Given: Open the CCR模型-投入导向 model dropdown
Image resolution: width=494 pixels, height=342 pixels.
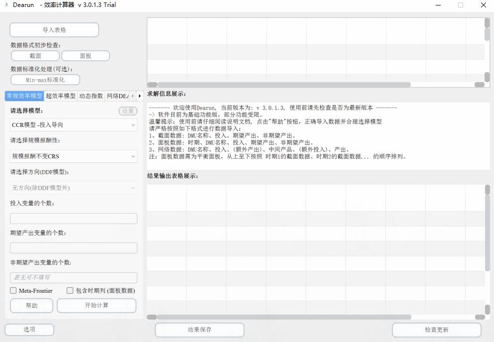Looking at the screenshot, I should [x=73, y=125].
